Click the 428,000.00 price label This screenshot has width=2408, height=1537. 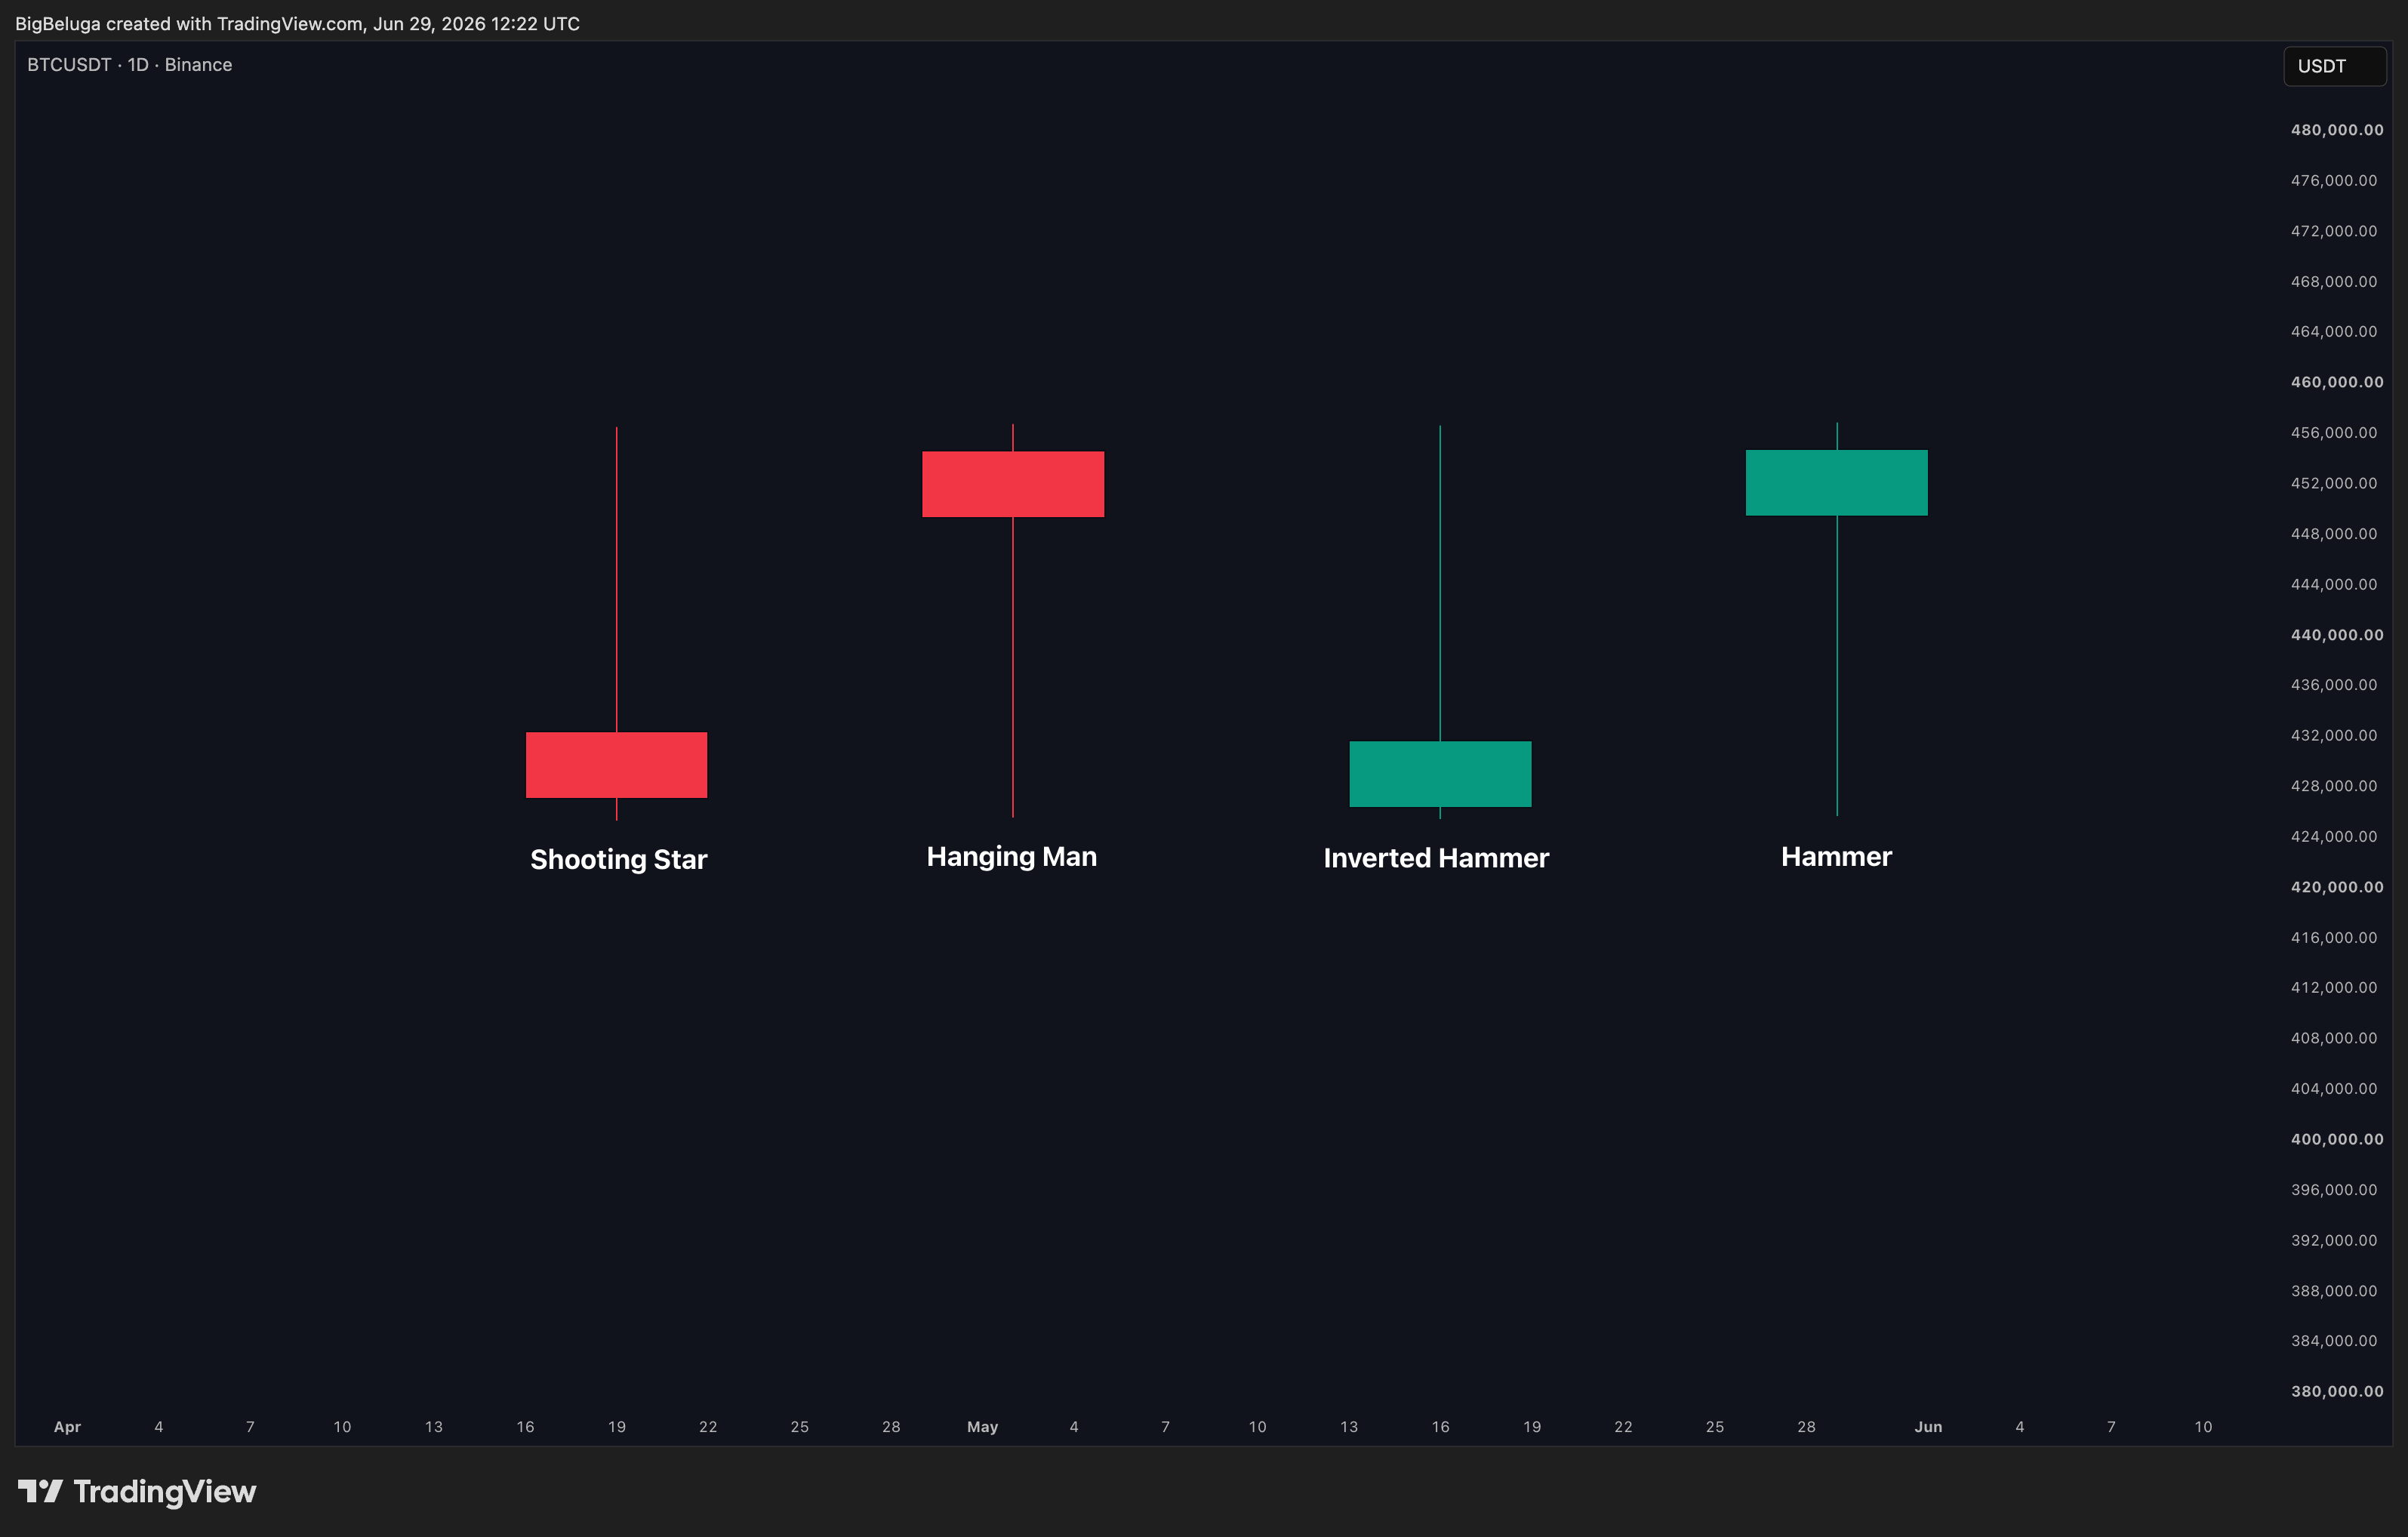[2334, 786]
